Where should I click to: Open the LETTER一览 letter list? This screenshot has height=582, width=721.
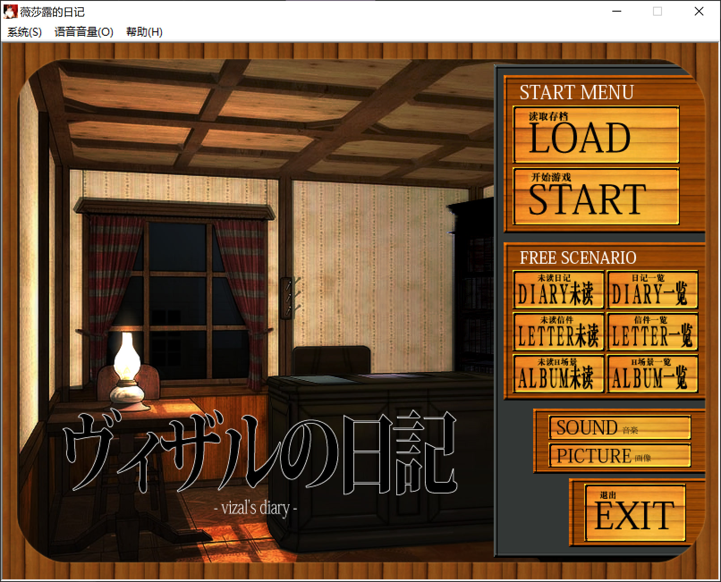(652, 332)
